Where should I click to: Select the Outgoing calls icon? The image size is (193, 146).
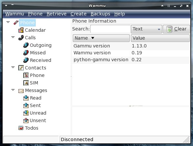point(26,45)
